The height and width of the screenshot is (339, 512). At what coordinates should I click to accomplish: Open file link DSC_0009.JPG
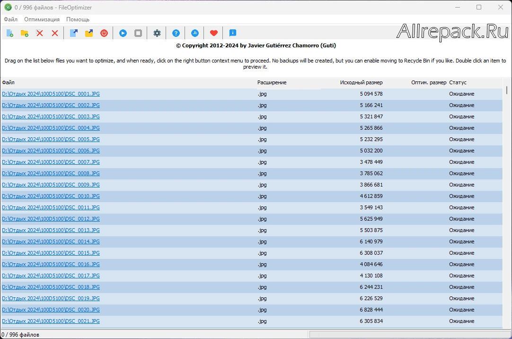click(51, 185)
